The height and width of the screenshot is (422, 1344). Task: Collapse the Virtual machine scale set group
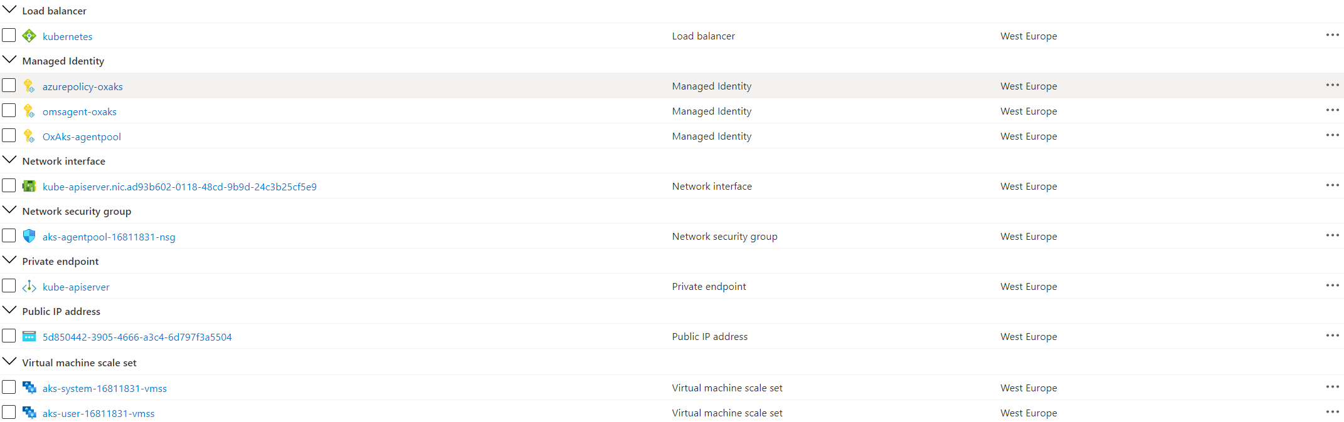click(9, 361)
